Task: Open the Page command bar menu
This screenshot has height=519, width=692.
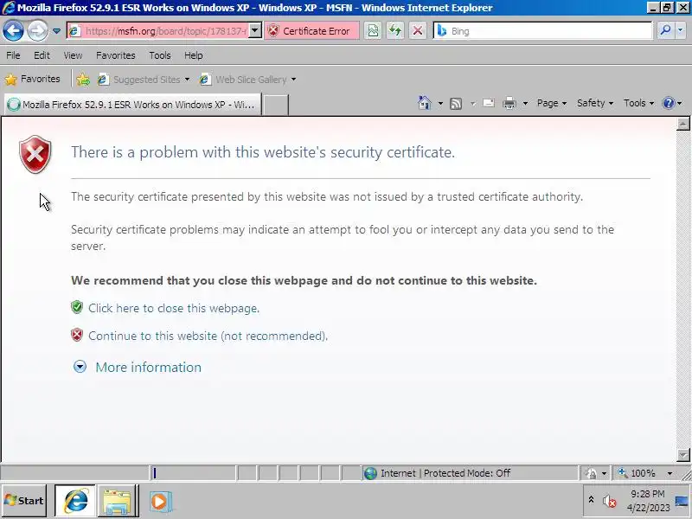Action: click(552, 103)
